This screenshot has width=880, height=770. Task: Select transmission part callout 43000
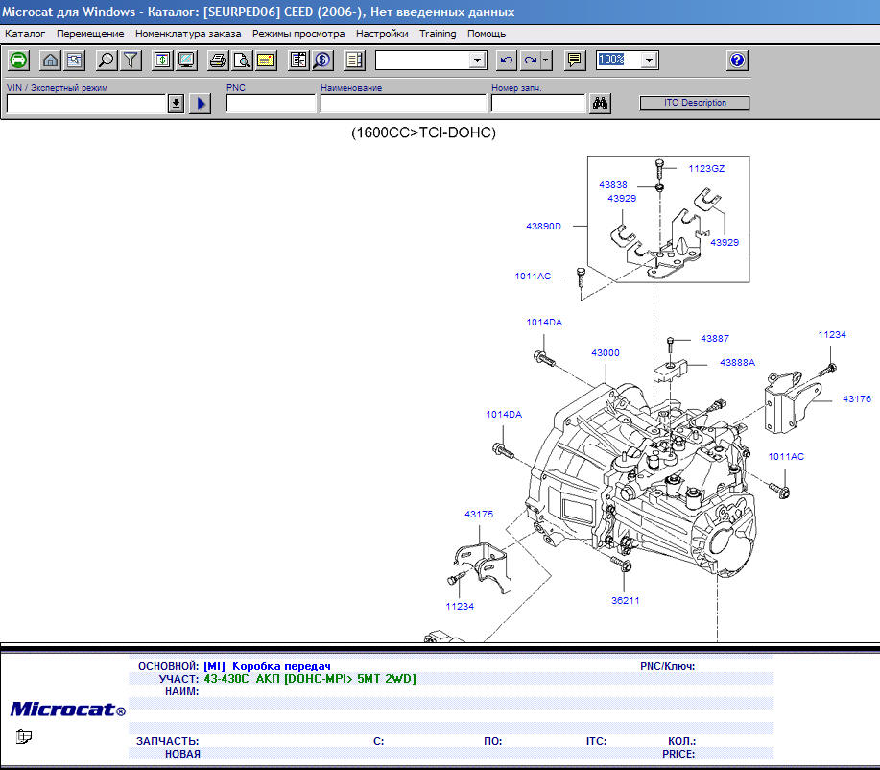(x=606, y=353)
